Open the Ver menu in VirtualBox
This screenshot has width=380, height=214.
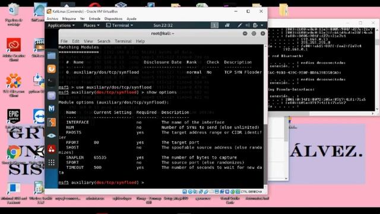[x=83, y=18]
